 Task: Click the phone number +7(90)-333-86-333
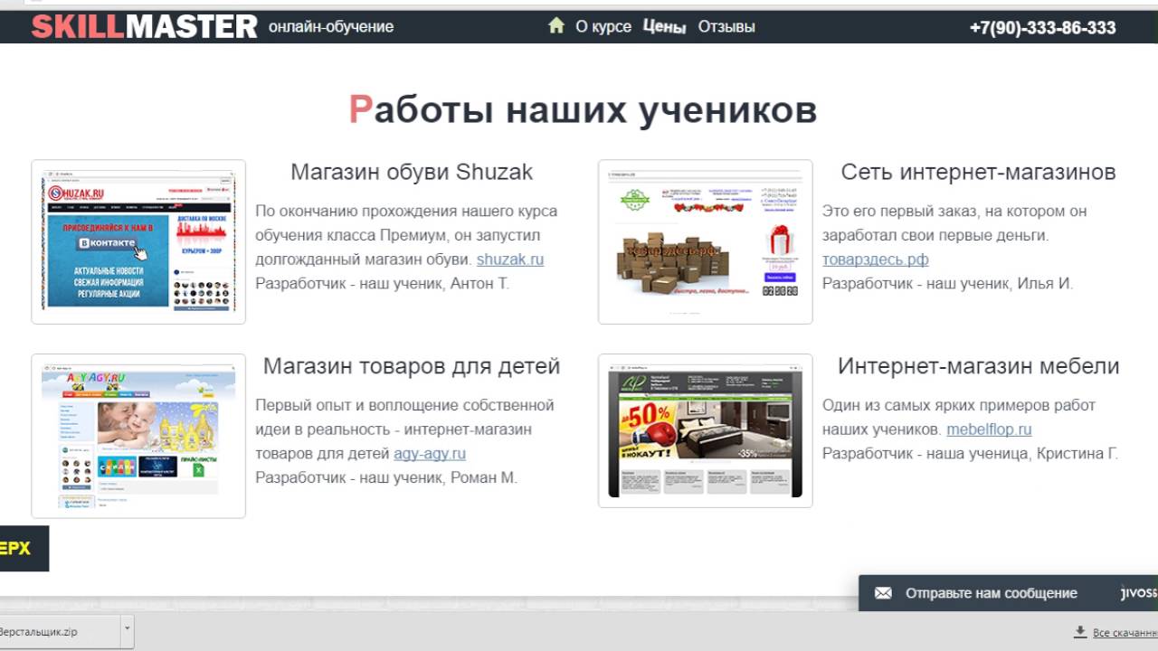pos(1042,28)
